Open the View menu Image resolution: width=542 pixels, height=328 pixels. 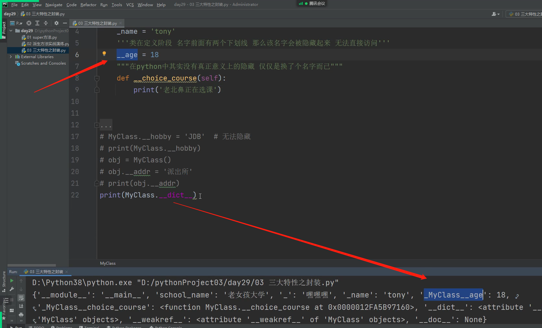(x=37, y=5)
